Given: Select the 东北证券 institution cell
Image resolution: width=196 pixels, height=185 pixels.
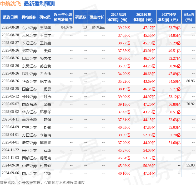Looking at the screenshot, I should click(x=29, y=28).
